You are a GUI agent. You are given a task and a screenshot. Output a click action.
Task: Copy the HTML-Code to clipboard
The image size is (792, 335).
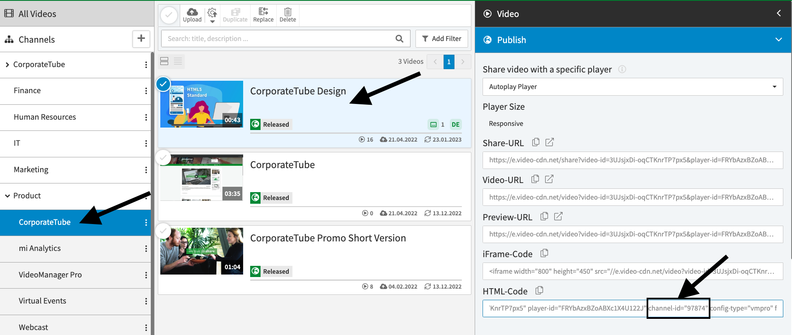[x=539, y=290]
